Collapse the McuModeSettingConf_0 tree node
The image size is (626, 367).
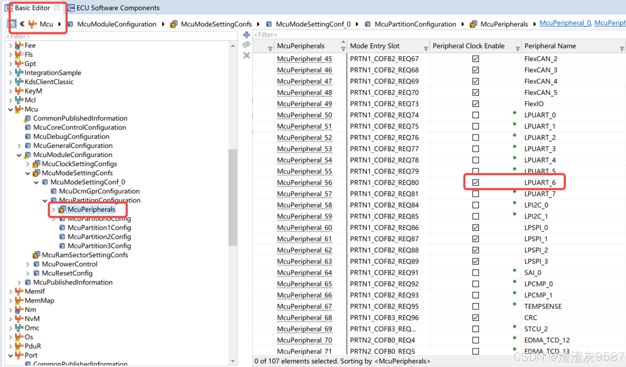tap(36, 182)
